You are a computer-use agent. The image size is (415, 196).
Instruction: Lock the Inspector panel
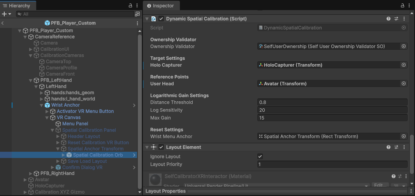tap(402, 5)
